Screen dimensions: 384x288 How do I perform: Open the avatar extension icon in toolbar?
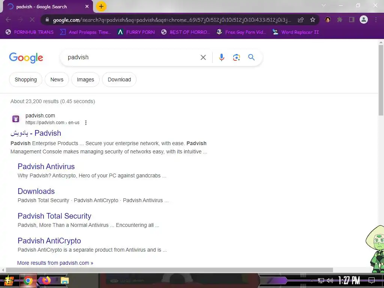328,19
